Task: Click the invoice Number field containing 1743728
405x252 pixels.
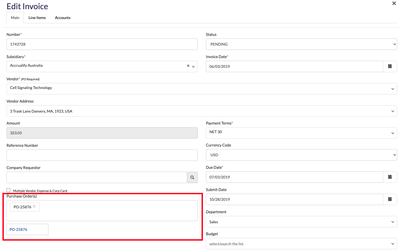Action: (102, 44)
